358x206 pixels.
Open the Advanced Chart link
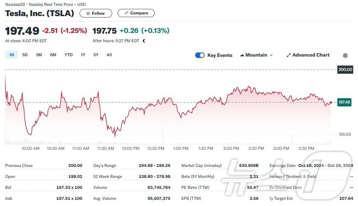(x=311, y=55)
